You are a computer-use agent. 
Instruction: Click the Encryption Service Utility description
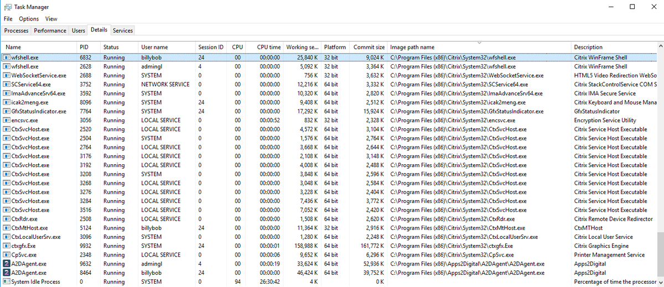[605, 120]
